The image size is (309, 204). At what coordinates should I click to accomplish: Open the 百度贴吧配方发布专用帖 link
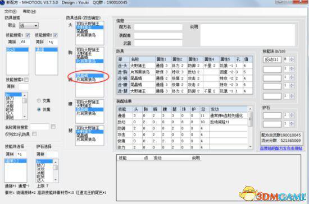click(x=281, y=148)
